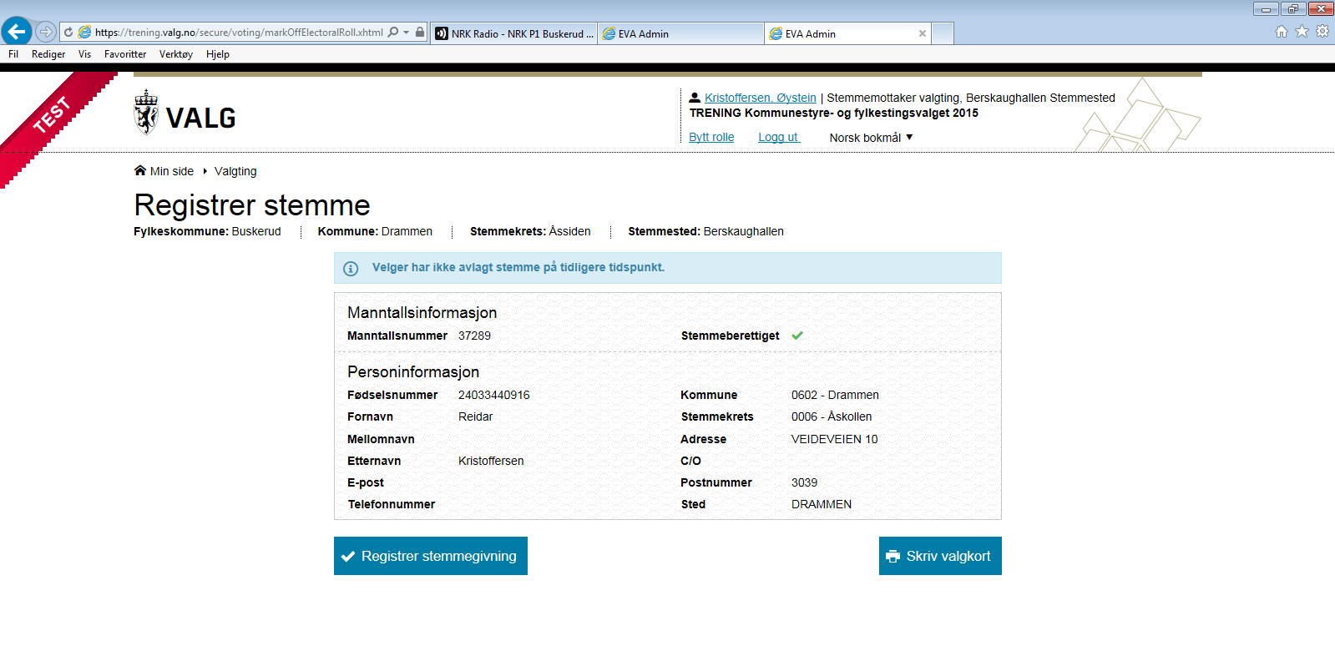Viewport: 1335px width, 646px height.
Task: Click Kommune value 0602 - Drammen
Action: tap(835, 395)
